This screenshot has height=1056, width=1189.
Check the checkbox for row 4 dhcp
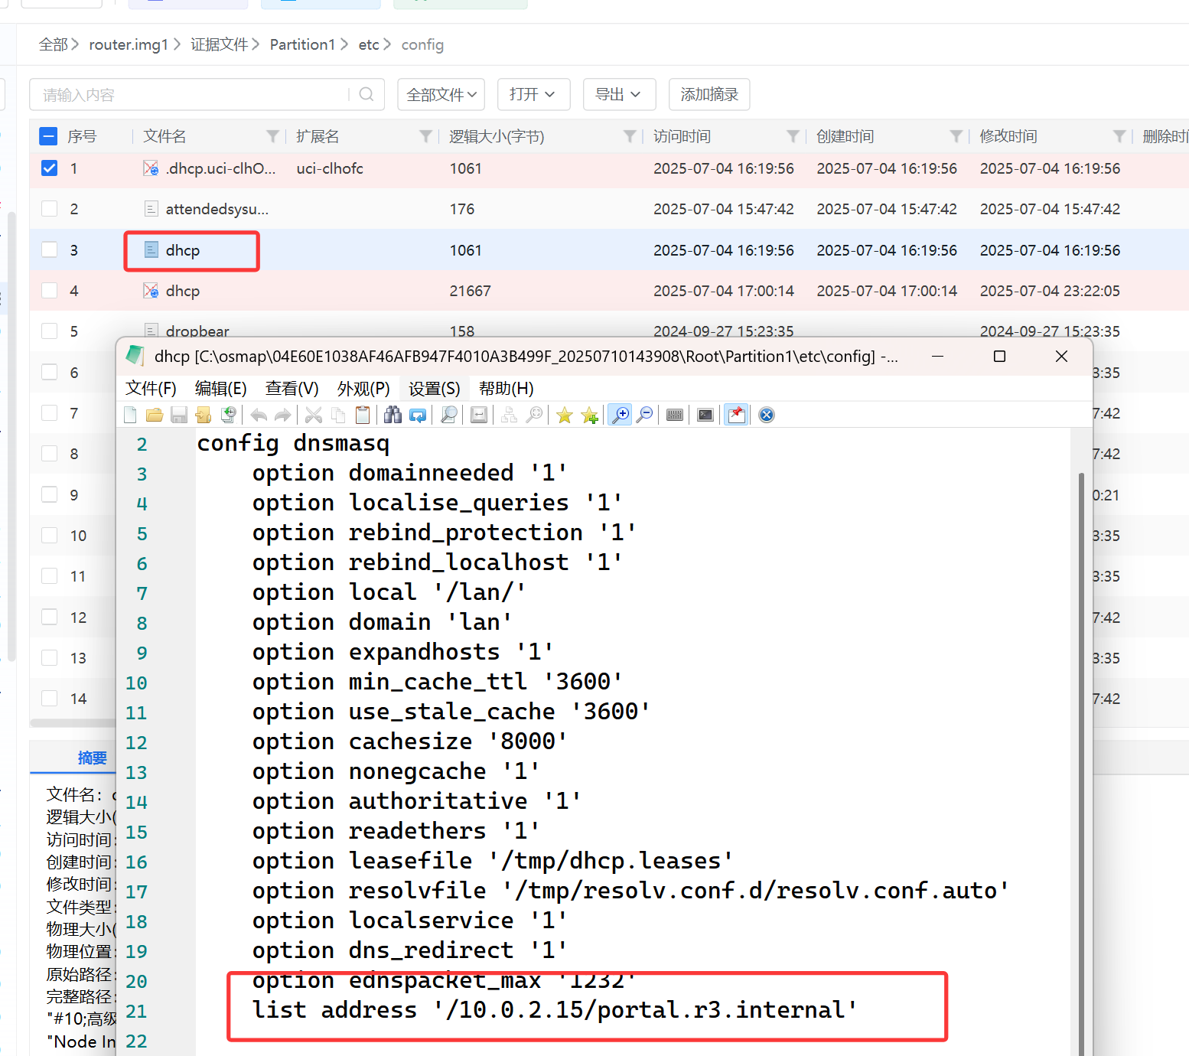tap(49, 291)
